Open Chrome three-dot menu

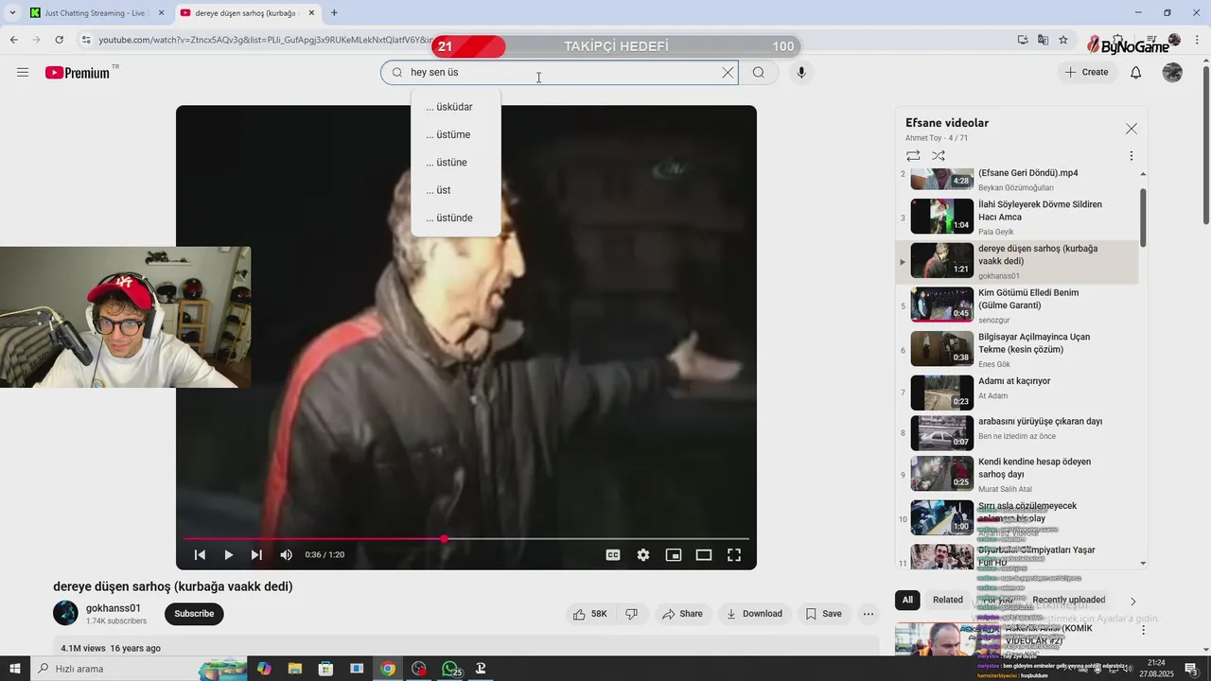point(1199,40)
